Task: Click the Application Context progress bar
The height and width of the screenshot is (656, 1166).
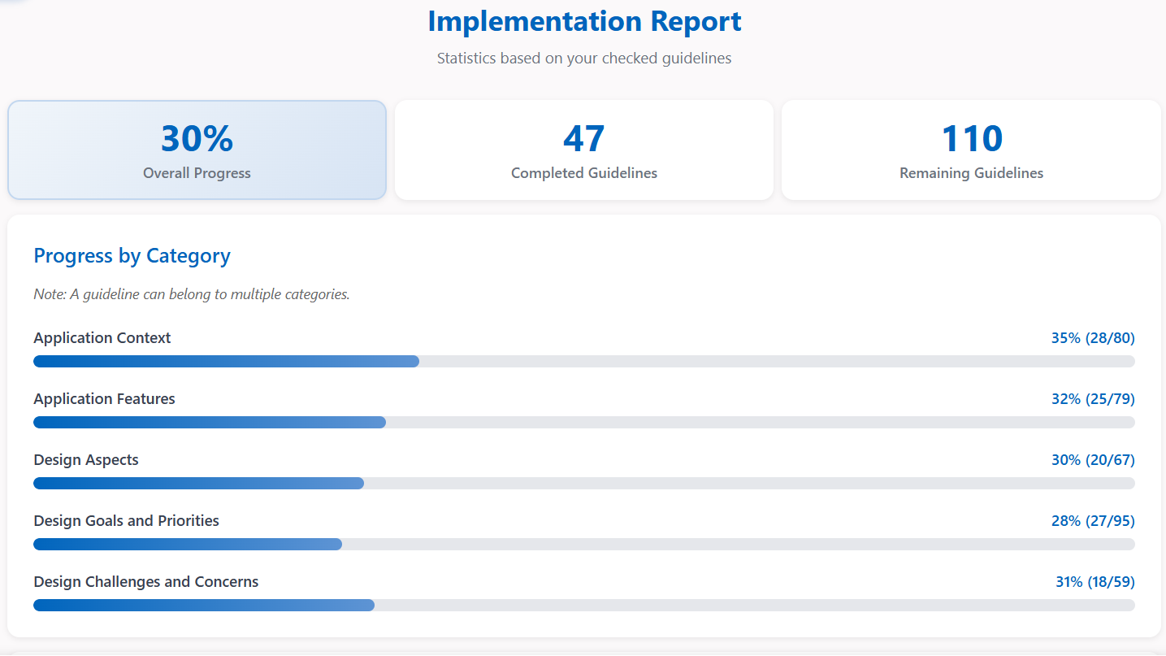Action: pyautogui.click(x=584, y=362)
